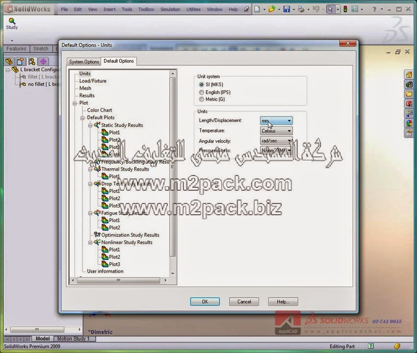This screenshot has width=417, height=353.
Task: Click the Rebuild traffic light icon
Action: click(x=345, y=9)
